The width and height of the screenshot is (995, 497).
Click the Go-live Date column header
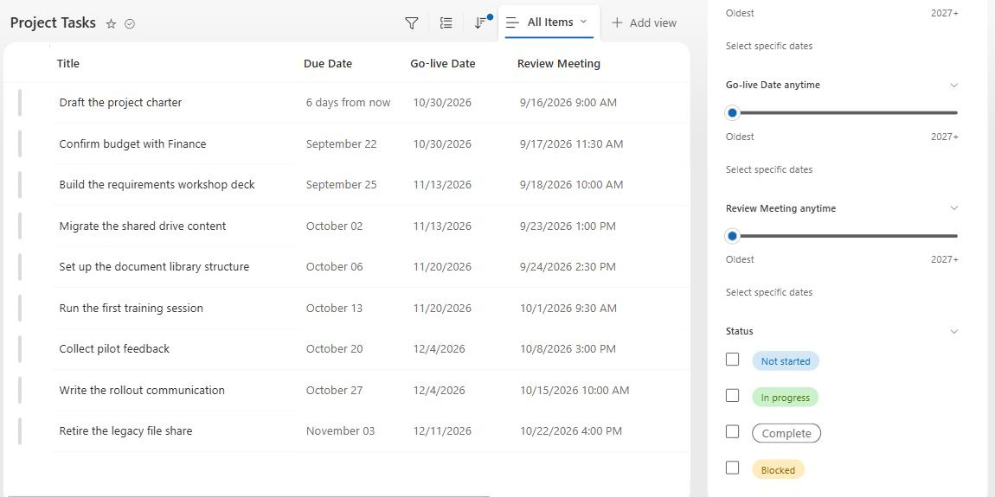pyautogui.click(x=442, y=63)
